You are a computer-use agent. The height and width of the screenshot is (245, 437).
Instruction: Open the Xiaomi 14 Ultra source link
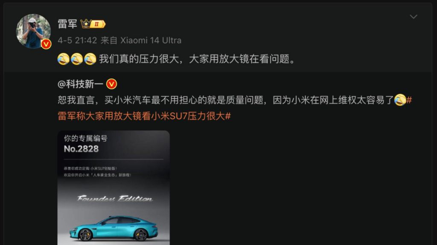(x=151, y=40)
